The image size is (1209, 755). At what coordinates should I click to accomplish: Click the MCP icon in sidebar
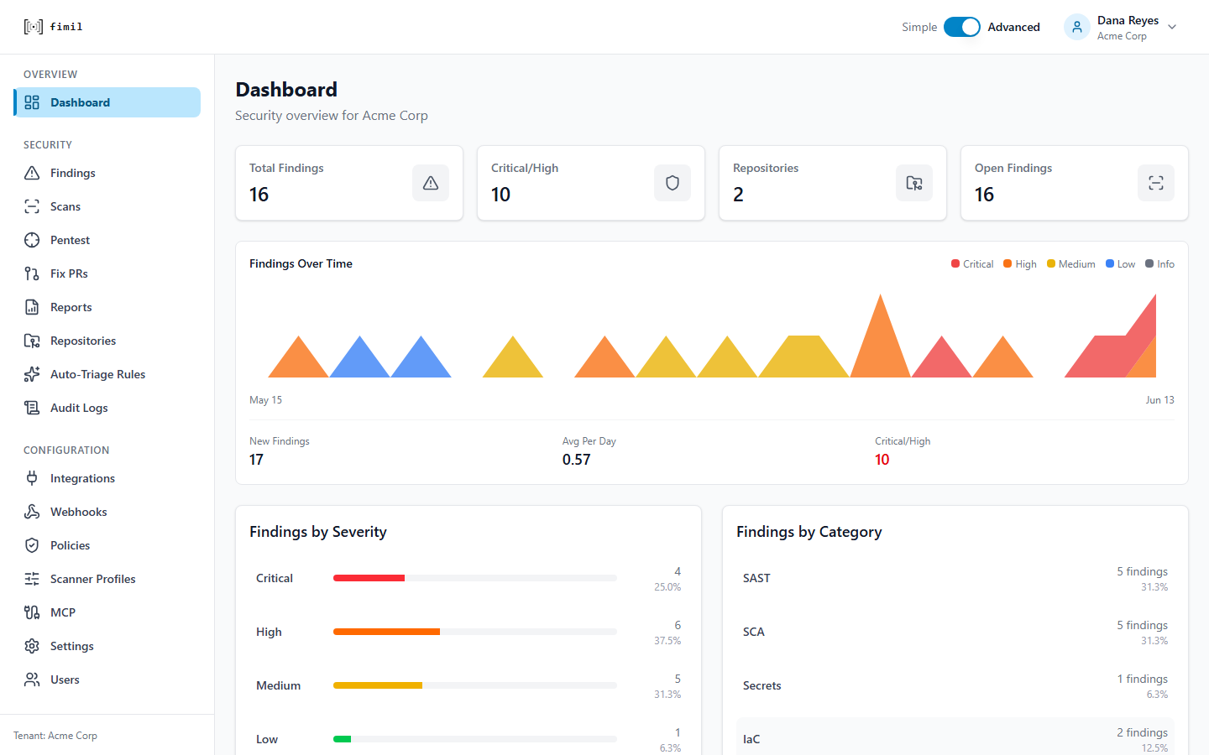point(32,612)
